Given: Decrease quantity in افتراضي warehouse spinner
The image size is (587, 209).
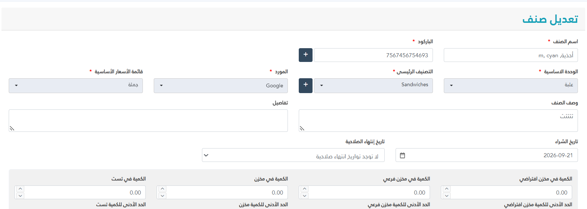Looking at the screenshot, I should coord(447,196).
